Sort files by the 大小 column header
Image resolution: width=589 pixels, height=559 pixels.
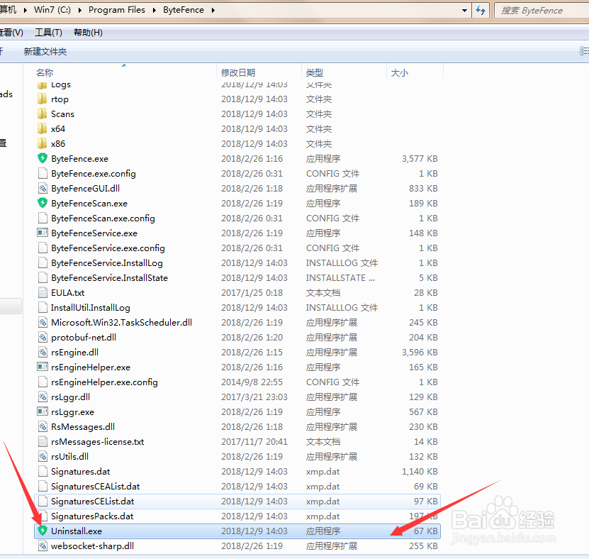click(399, 72)
